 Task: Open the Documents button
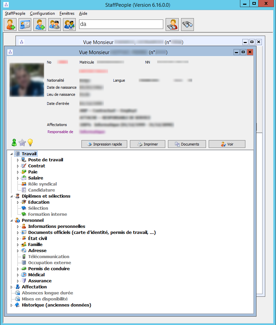tap(187, 144)
